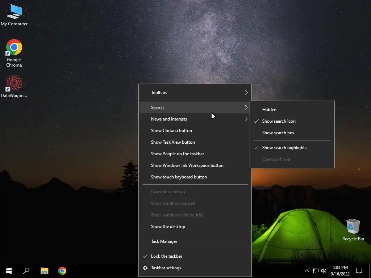Disable Show search highlights
The height and width of the screenshot is (278, 371).
click(x=292, y=148)
